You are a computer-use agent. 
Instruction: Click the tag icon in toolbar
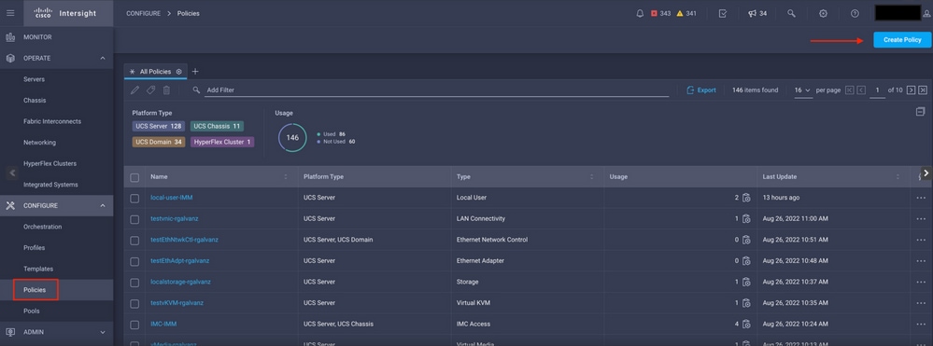pos(150,90)
